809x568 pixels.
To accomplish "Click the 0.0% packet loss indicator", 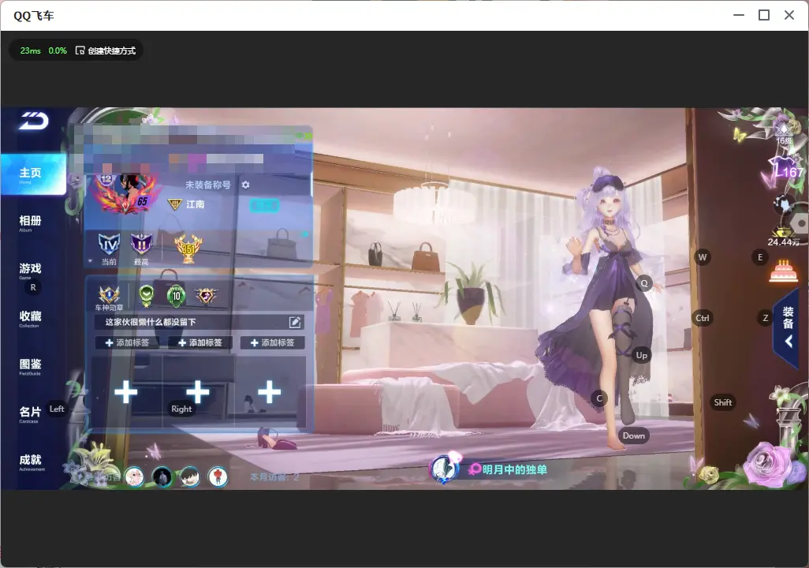I will 58,50.
